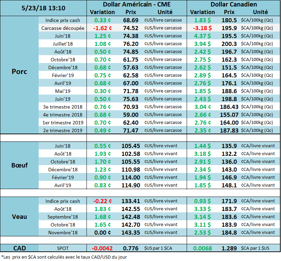Click the CAD row label
Image resolution: width=281 pixels, height=261 pixels.
click(x=19, y=248)
